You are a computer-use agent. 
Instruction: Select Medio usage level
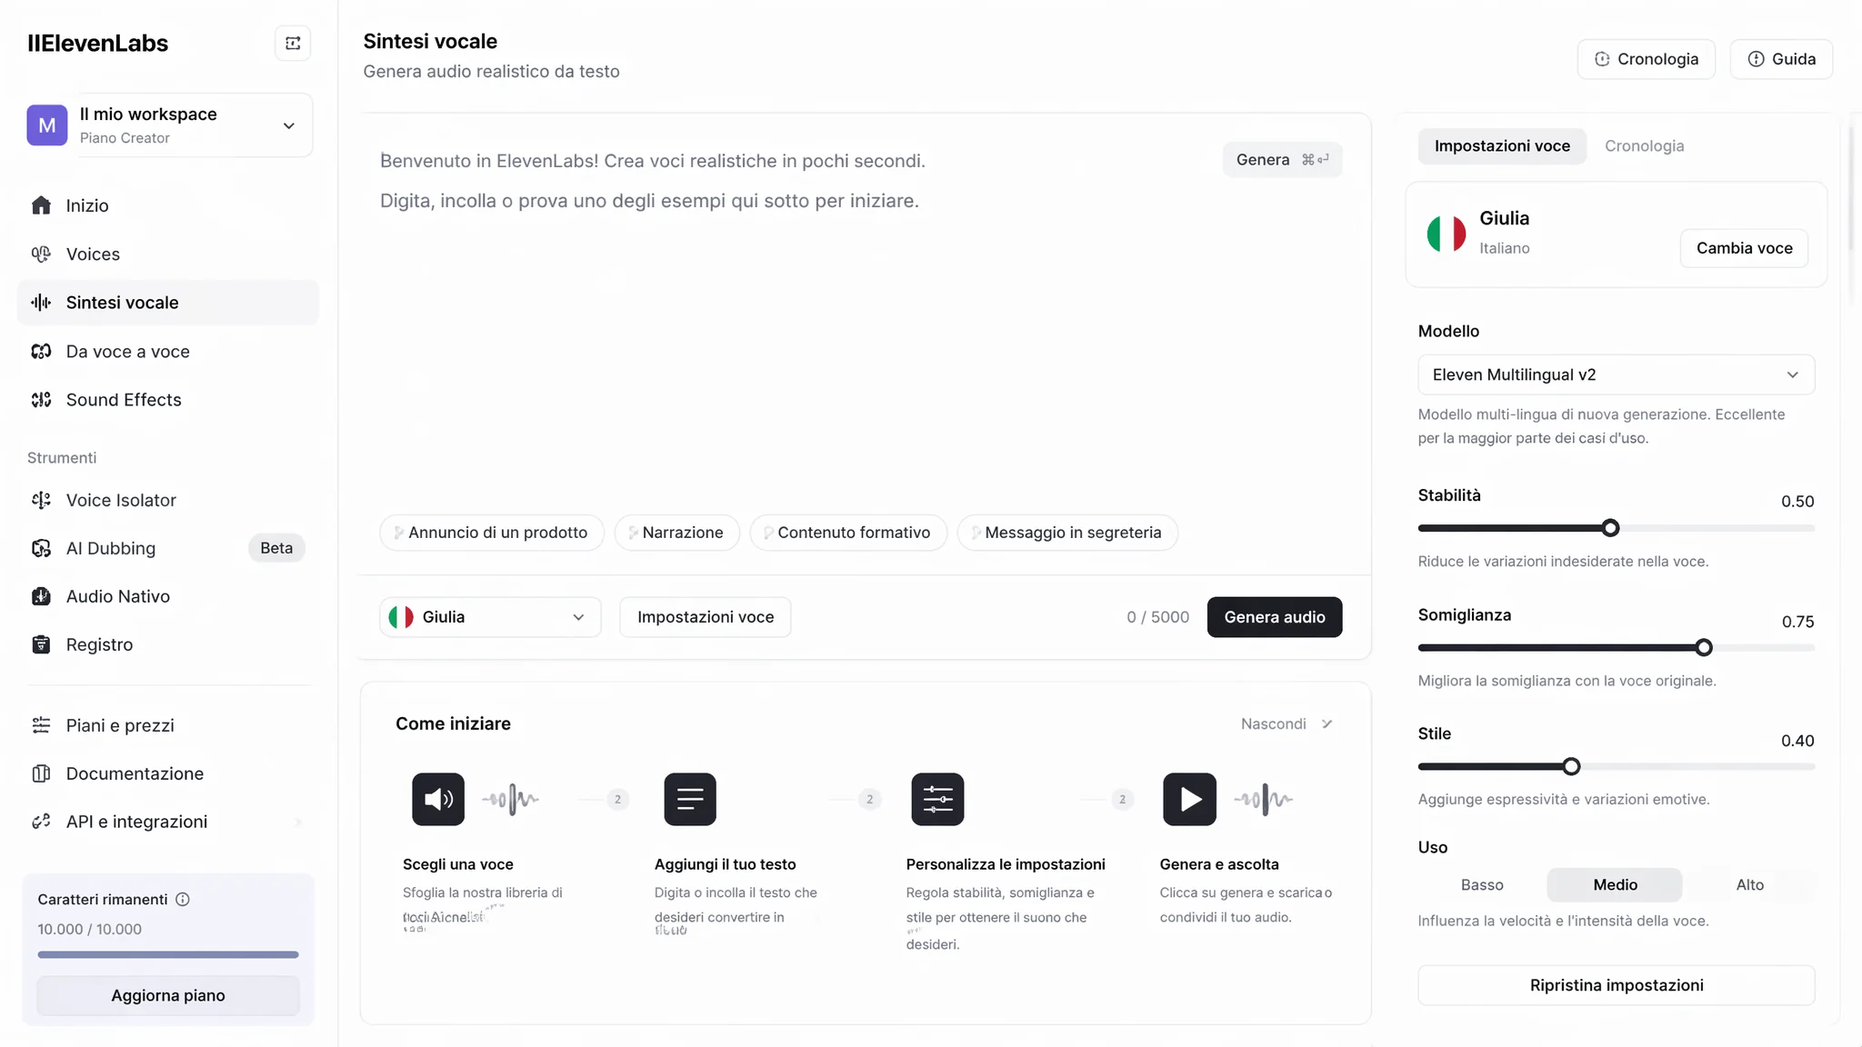pyautogui.click(x=1615, y=885)
